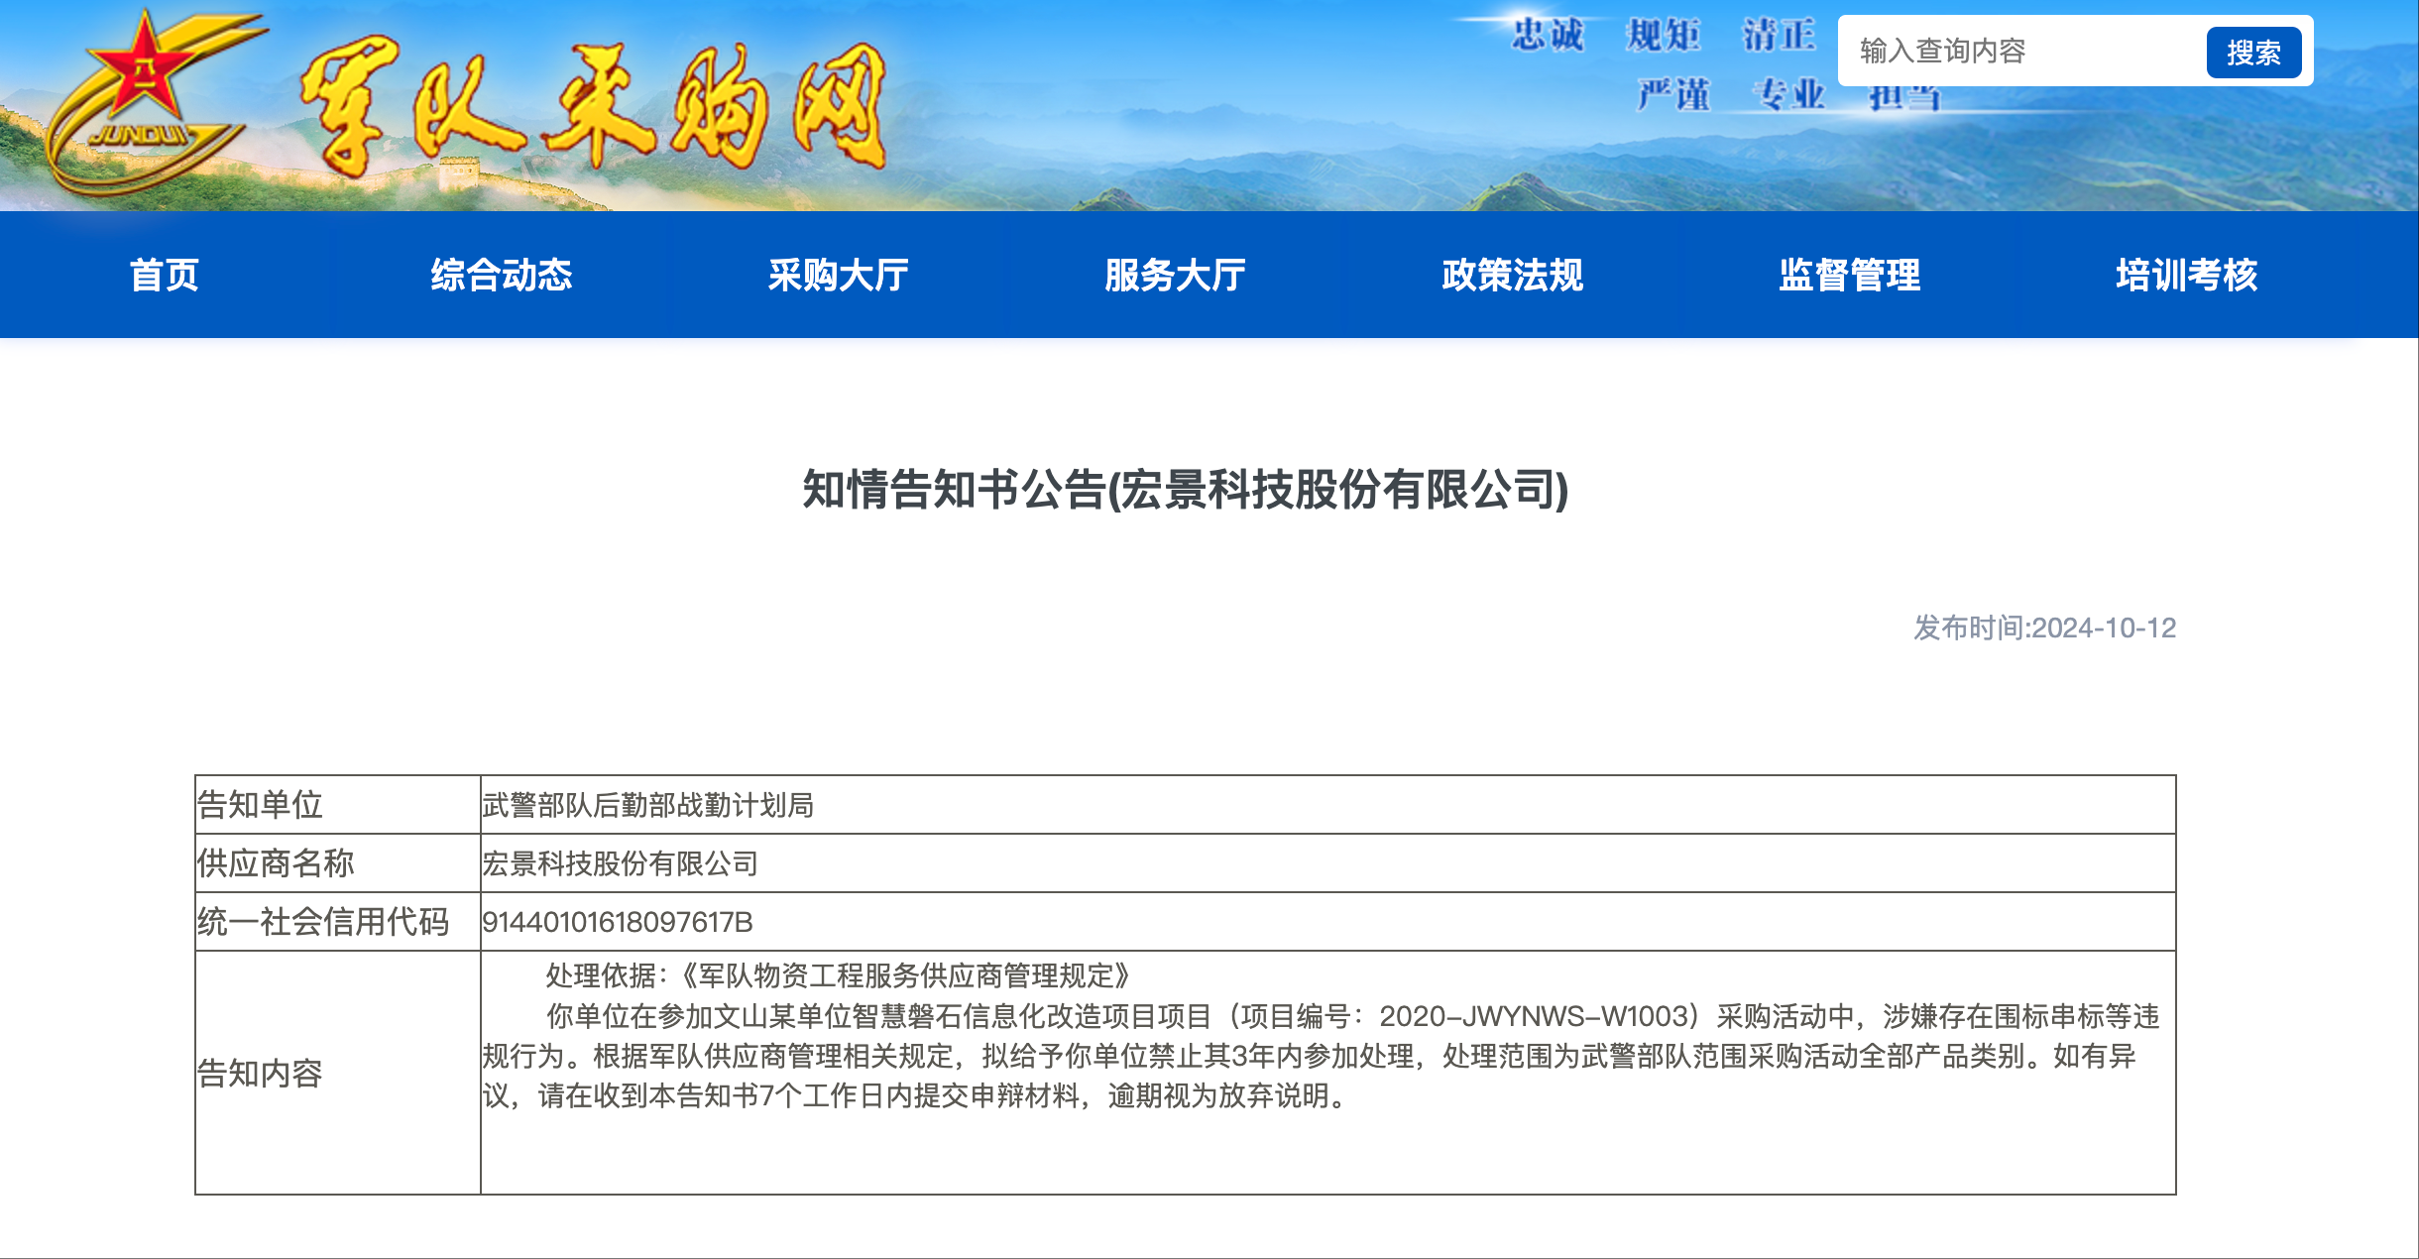2419x1259 pixels.
Task: Click the 军队采购网 golden calligraphy title
Action: (593, 107)
